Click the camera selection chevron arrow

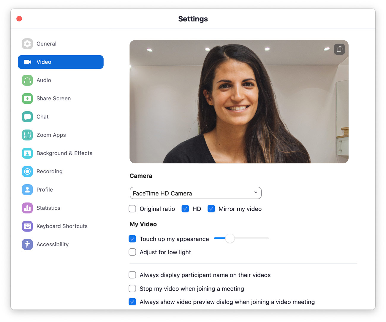(x=255, y=193)
